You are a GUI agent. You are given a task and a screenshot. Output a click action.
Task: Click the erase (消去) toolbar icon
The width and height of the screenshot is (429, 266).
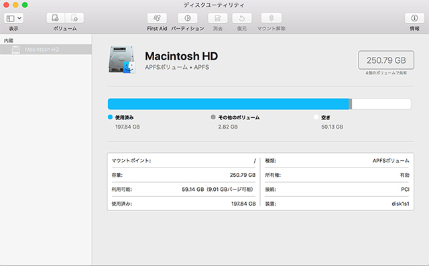point(218,18)
